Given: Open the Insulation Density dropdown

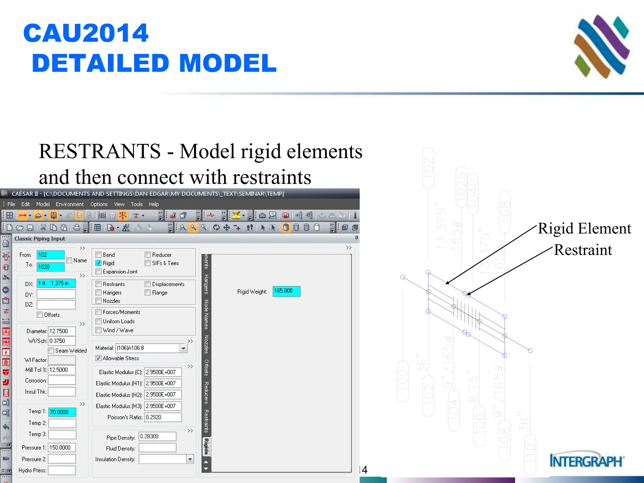Looking at the screenshot, I should point(190,459).
